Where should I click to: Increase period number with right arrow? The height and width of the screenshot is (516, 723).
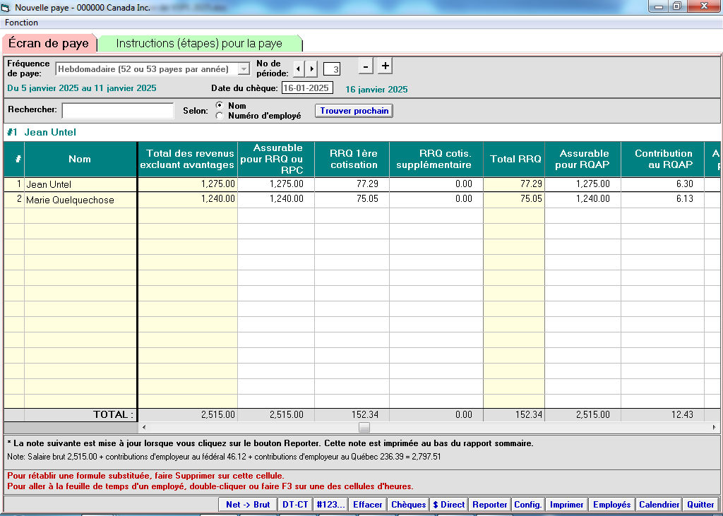click(x=312, y=69)
